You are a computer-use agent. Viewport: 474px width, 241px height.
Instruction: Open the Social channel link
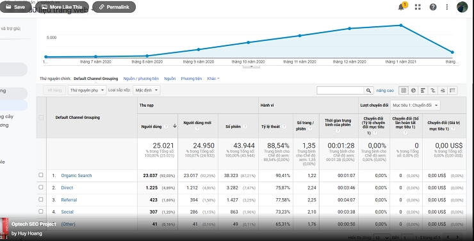click(x=67, y=212)
